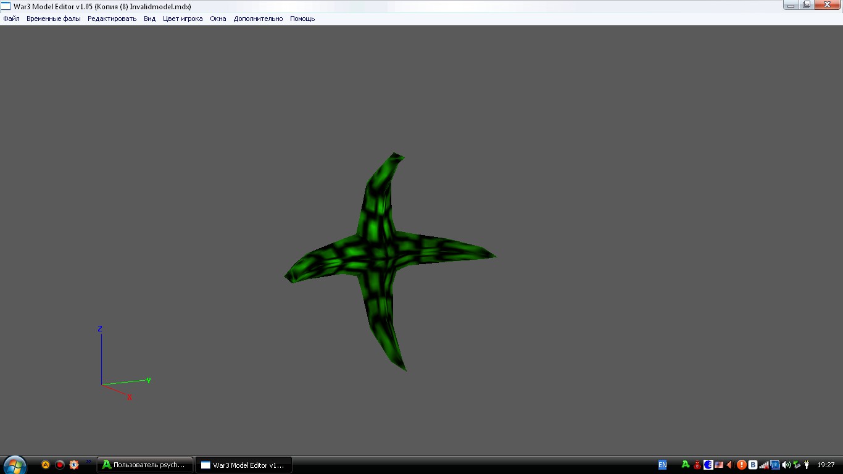Click the US flag tray icon
The image size is (843, 474).
click(x=719, y=465)
